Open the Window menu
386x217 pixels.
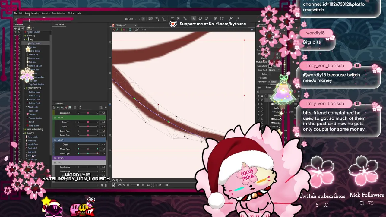pos(71,13)
